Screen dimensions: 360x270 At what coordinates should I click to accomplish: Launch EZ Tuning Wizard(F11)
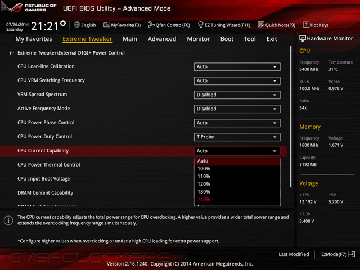click(x=224, y=25)
